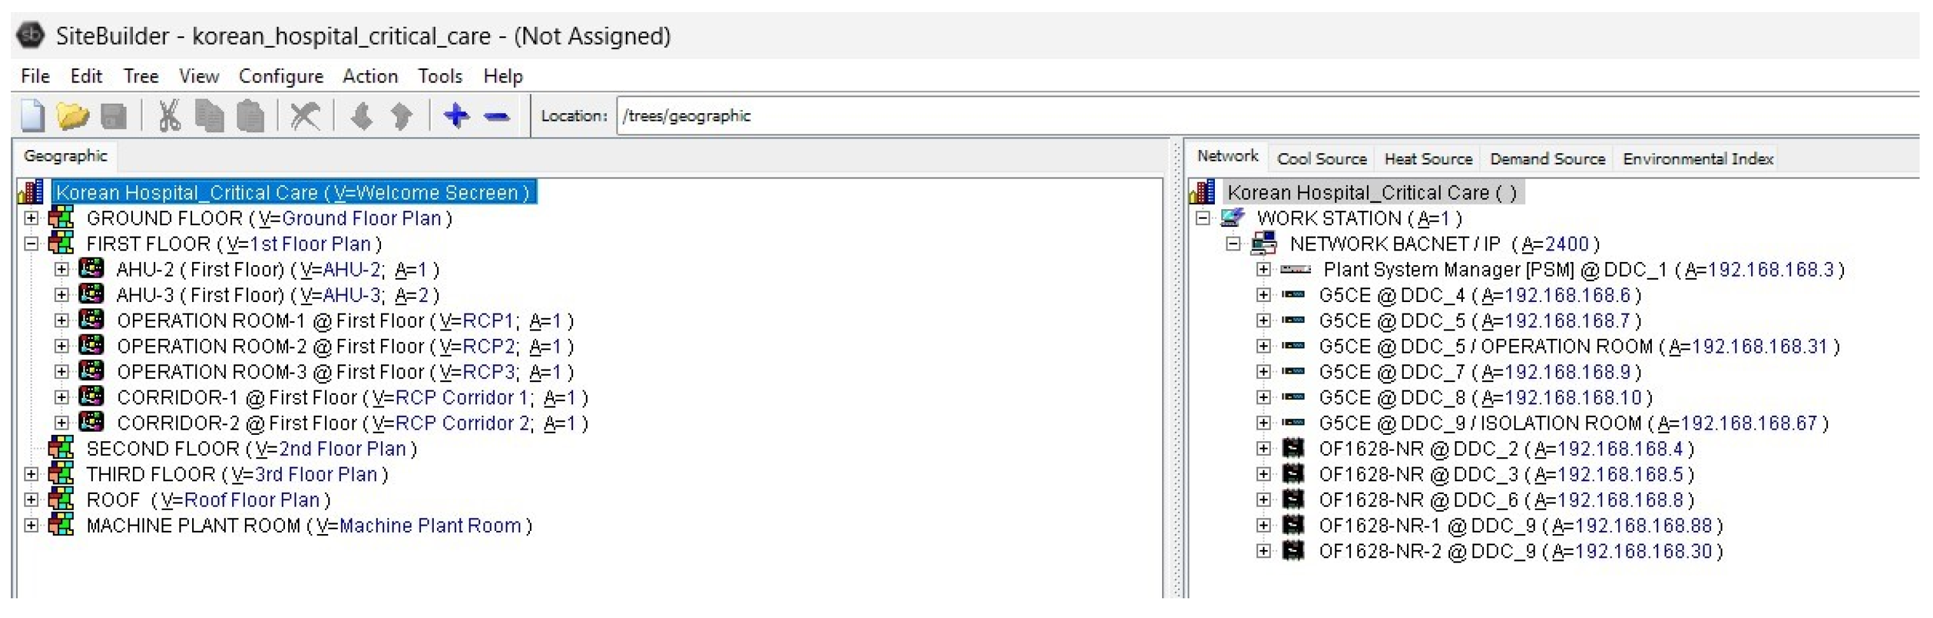Select the Geographic tab

[x=66, y=156]
